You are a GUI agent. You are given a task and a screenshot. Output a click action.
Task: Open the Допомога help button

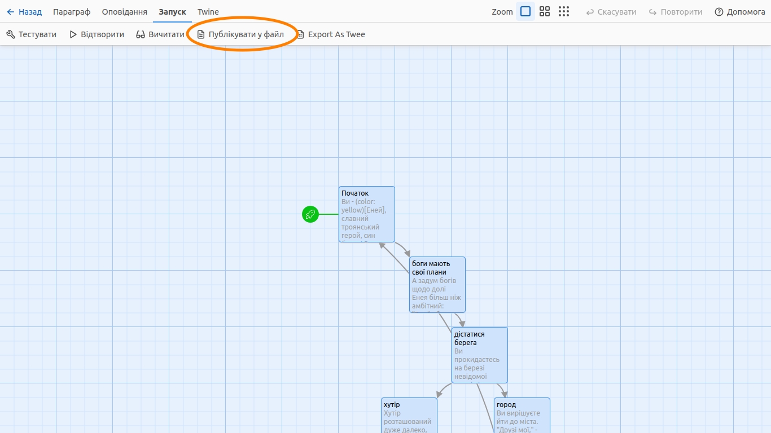739,12
